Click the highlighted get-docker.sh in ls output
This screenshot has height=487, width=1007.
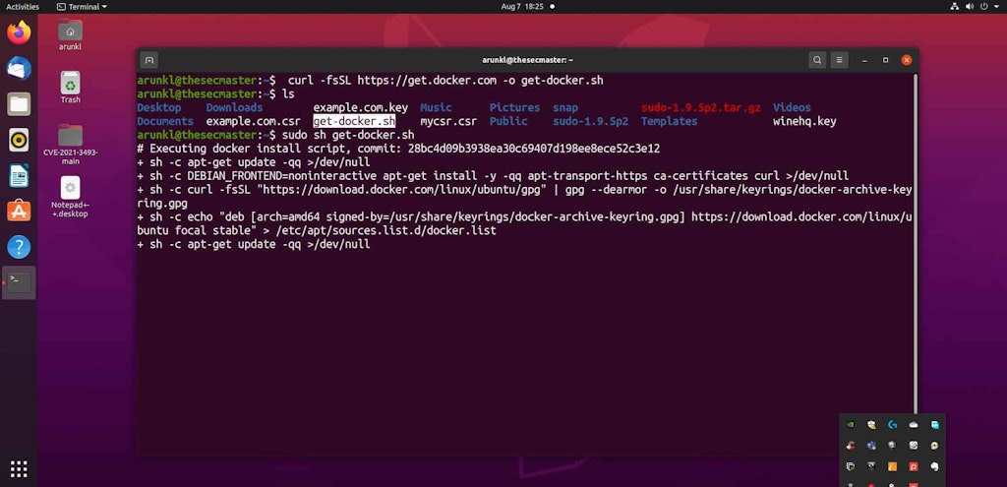[x=354, y=121]
